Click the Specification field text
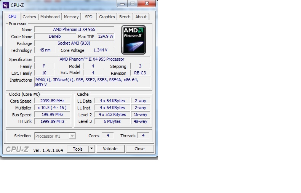Screen dimensions: 301x193 click(92, 59)
